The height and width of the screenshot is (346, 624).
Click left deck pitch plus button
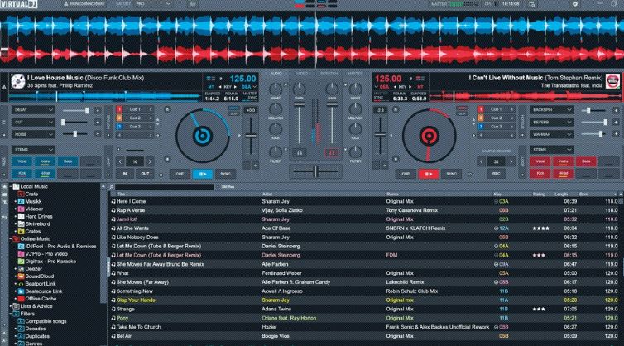(255, 165)
